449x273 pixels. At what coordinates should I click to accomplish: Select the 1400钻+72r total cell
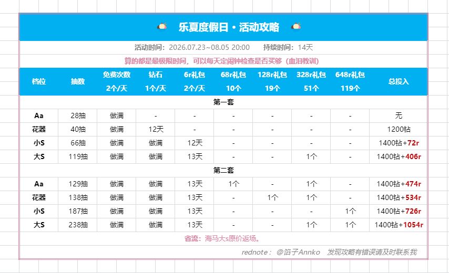[x=399, y=143]
